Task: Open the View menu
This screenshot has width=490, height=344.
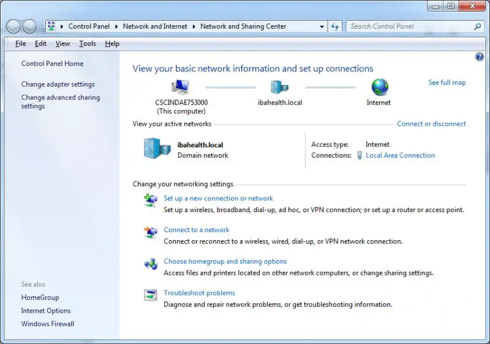Action: click(62, 43)
